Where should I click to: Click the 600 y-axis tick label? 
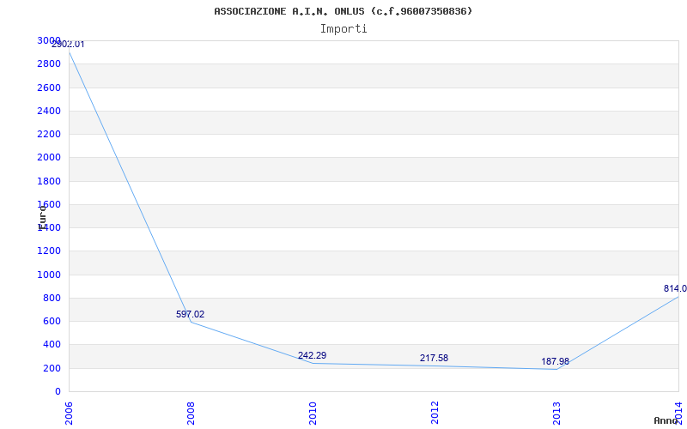pyautogui.click(x=52, y=321)
